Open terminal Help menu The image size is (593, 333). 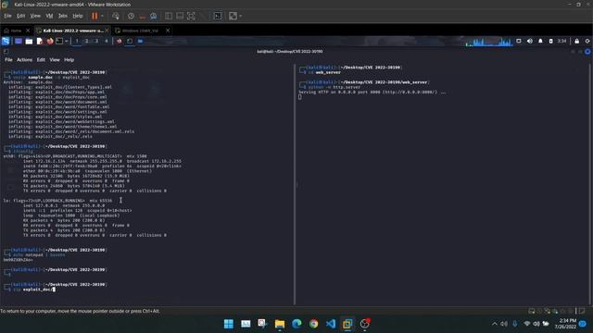[x=69, y=59]
